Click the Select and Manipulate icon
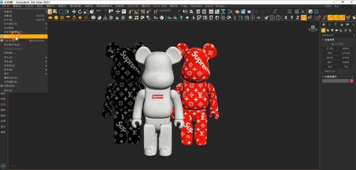The image size is (356, 170). click(118, 11)
